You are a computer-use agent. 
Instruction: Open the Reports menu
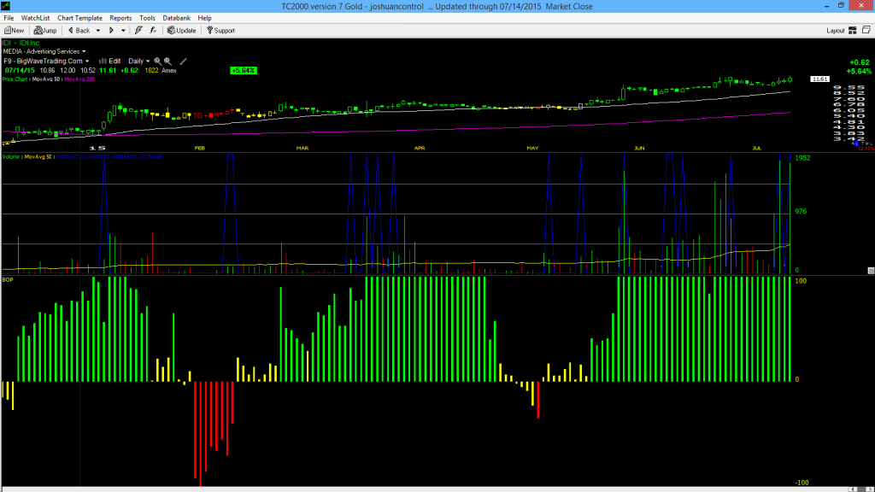(x=120, y=18)
